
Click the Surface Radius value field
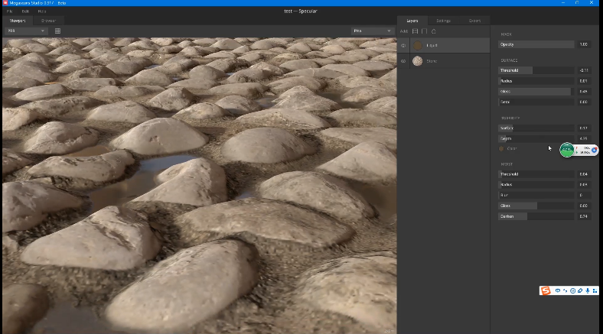(583, 81)
